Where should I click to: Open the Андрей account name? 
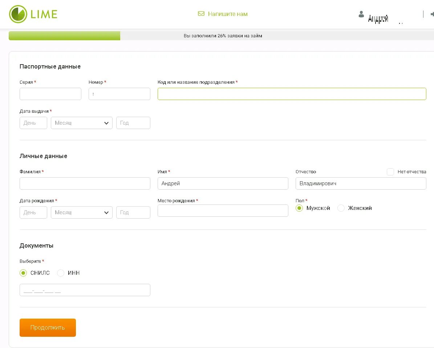[378, 18]
